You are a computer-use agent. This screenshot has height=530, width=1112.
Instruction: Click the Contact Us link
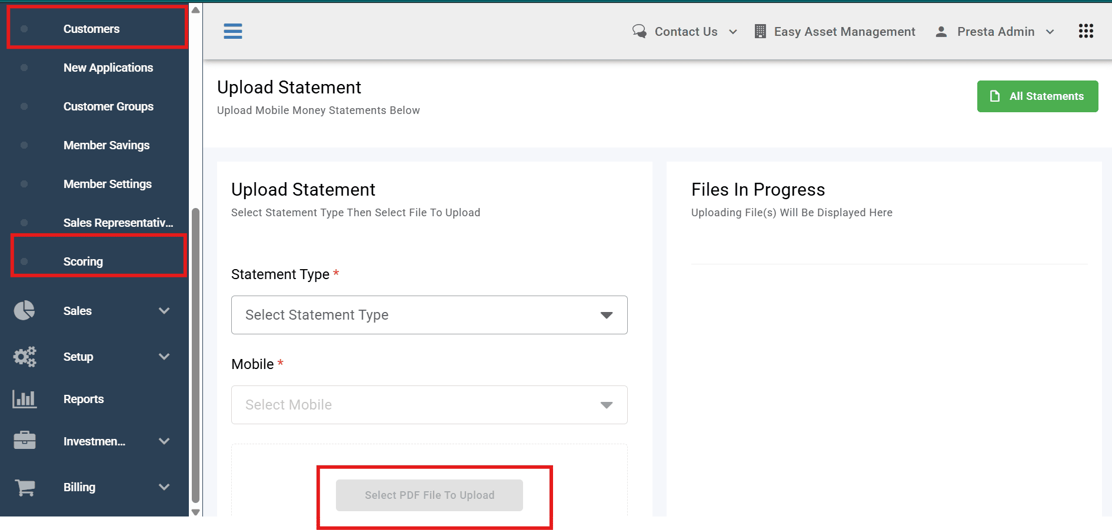(x=686, y=32)
